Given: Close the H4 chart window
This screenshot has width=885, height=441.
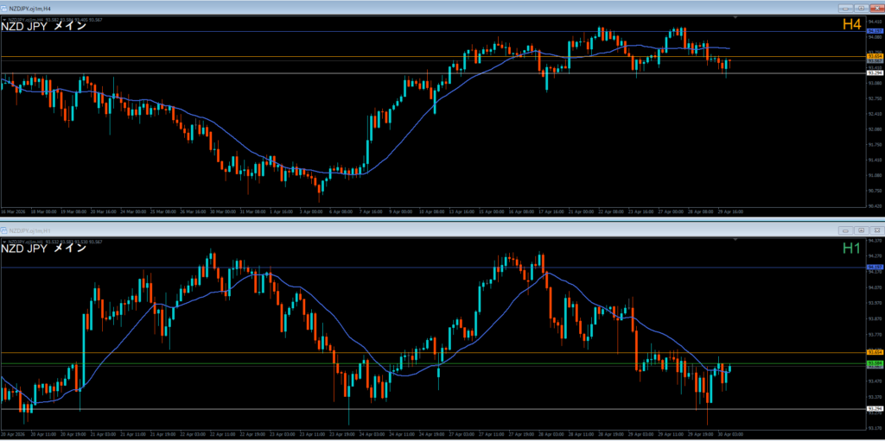Looking at the screenshot, I should point(875,8).
